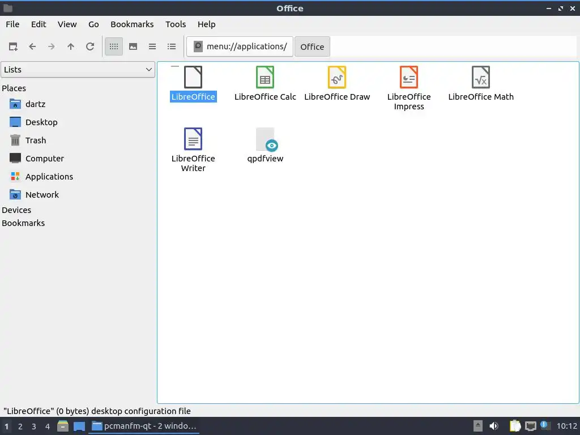
Task: Open file manager launcher in taskbar
Action: click(x=62, y=426)
